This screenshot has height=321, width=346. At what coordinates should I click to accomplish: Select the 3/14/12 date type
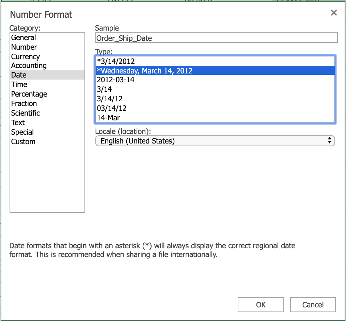coord(110,99)
